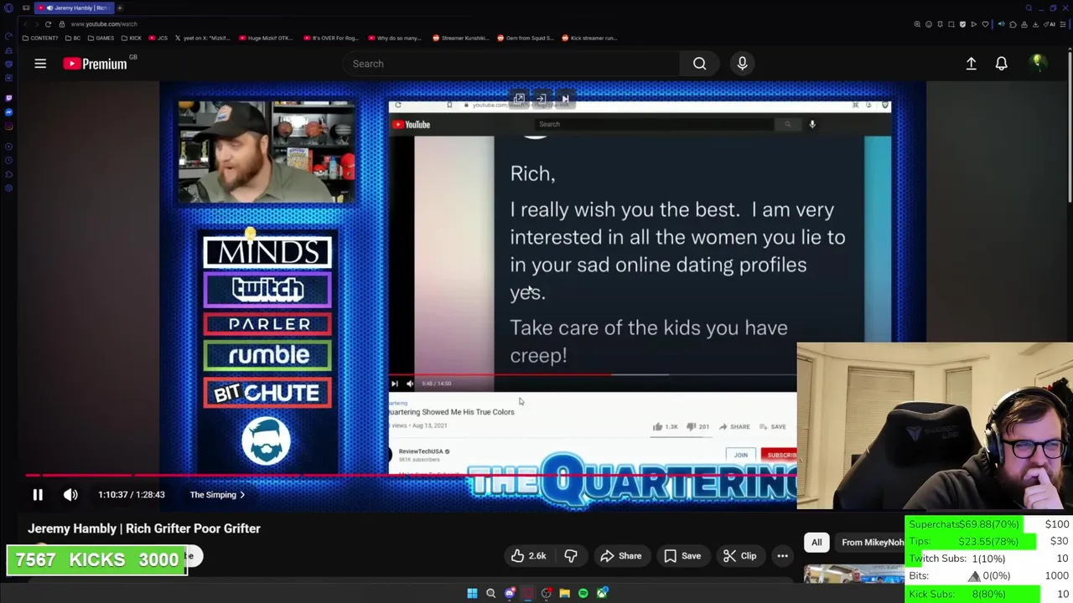The image size is (1073, 603).
Task: Select the From MikeyNoh filter chip
Action: (x=872, y=543)
